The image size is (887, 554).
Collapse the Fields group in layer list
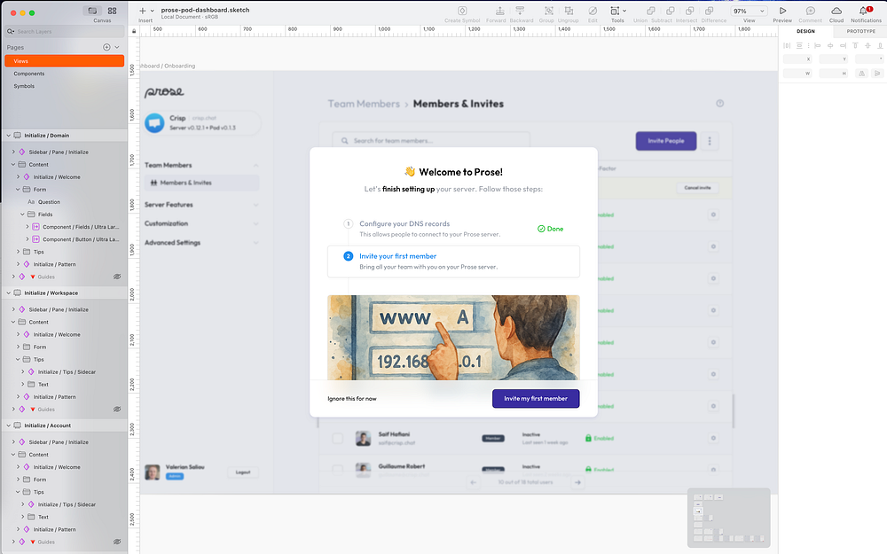coord(23,215)
